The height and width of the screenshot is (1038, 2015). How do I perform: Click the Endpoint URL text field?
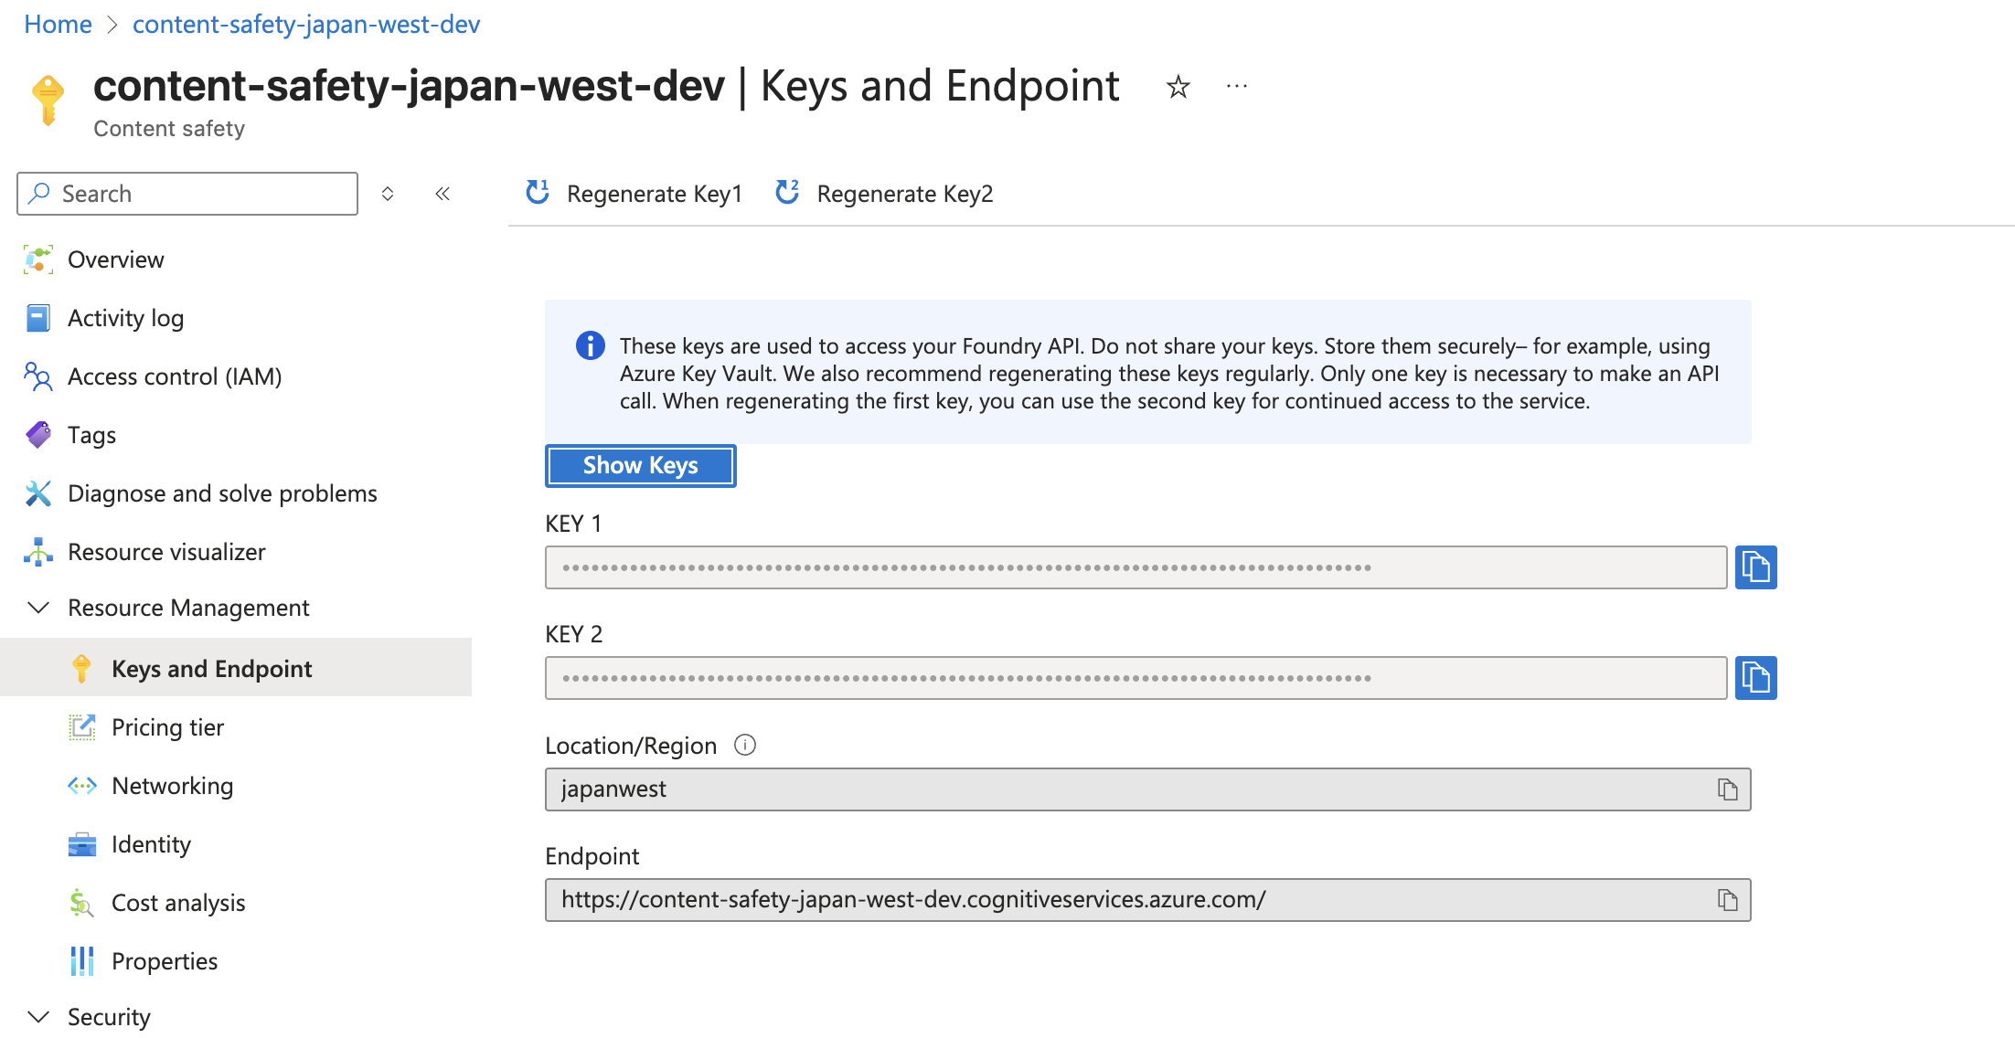point(1148,900)
